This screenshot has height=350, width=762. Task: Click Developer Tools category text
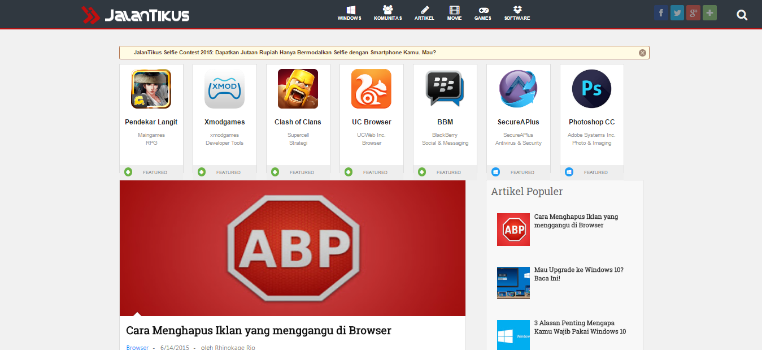(x=225, y=143)
